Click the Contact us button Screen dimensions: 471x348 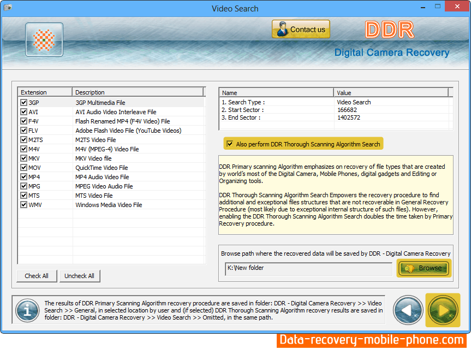click(x=301, y=30)
